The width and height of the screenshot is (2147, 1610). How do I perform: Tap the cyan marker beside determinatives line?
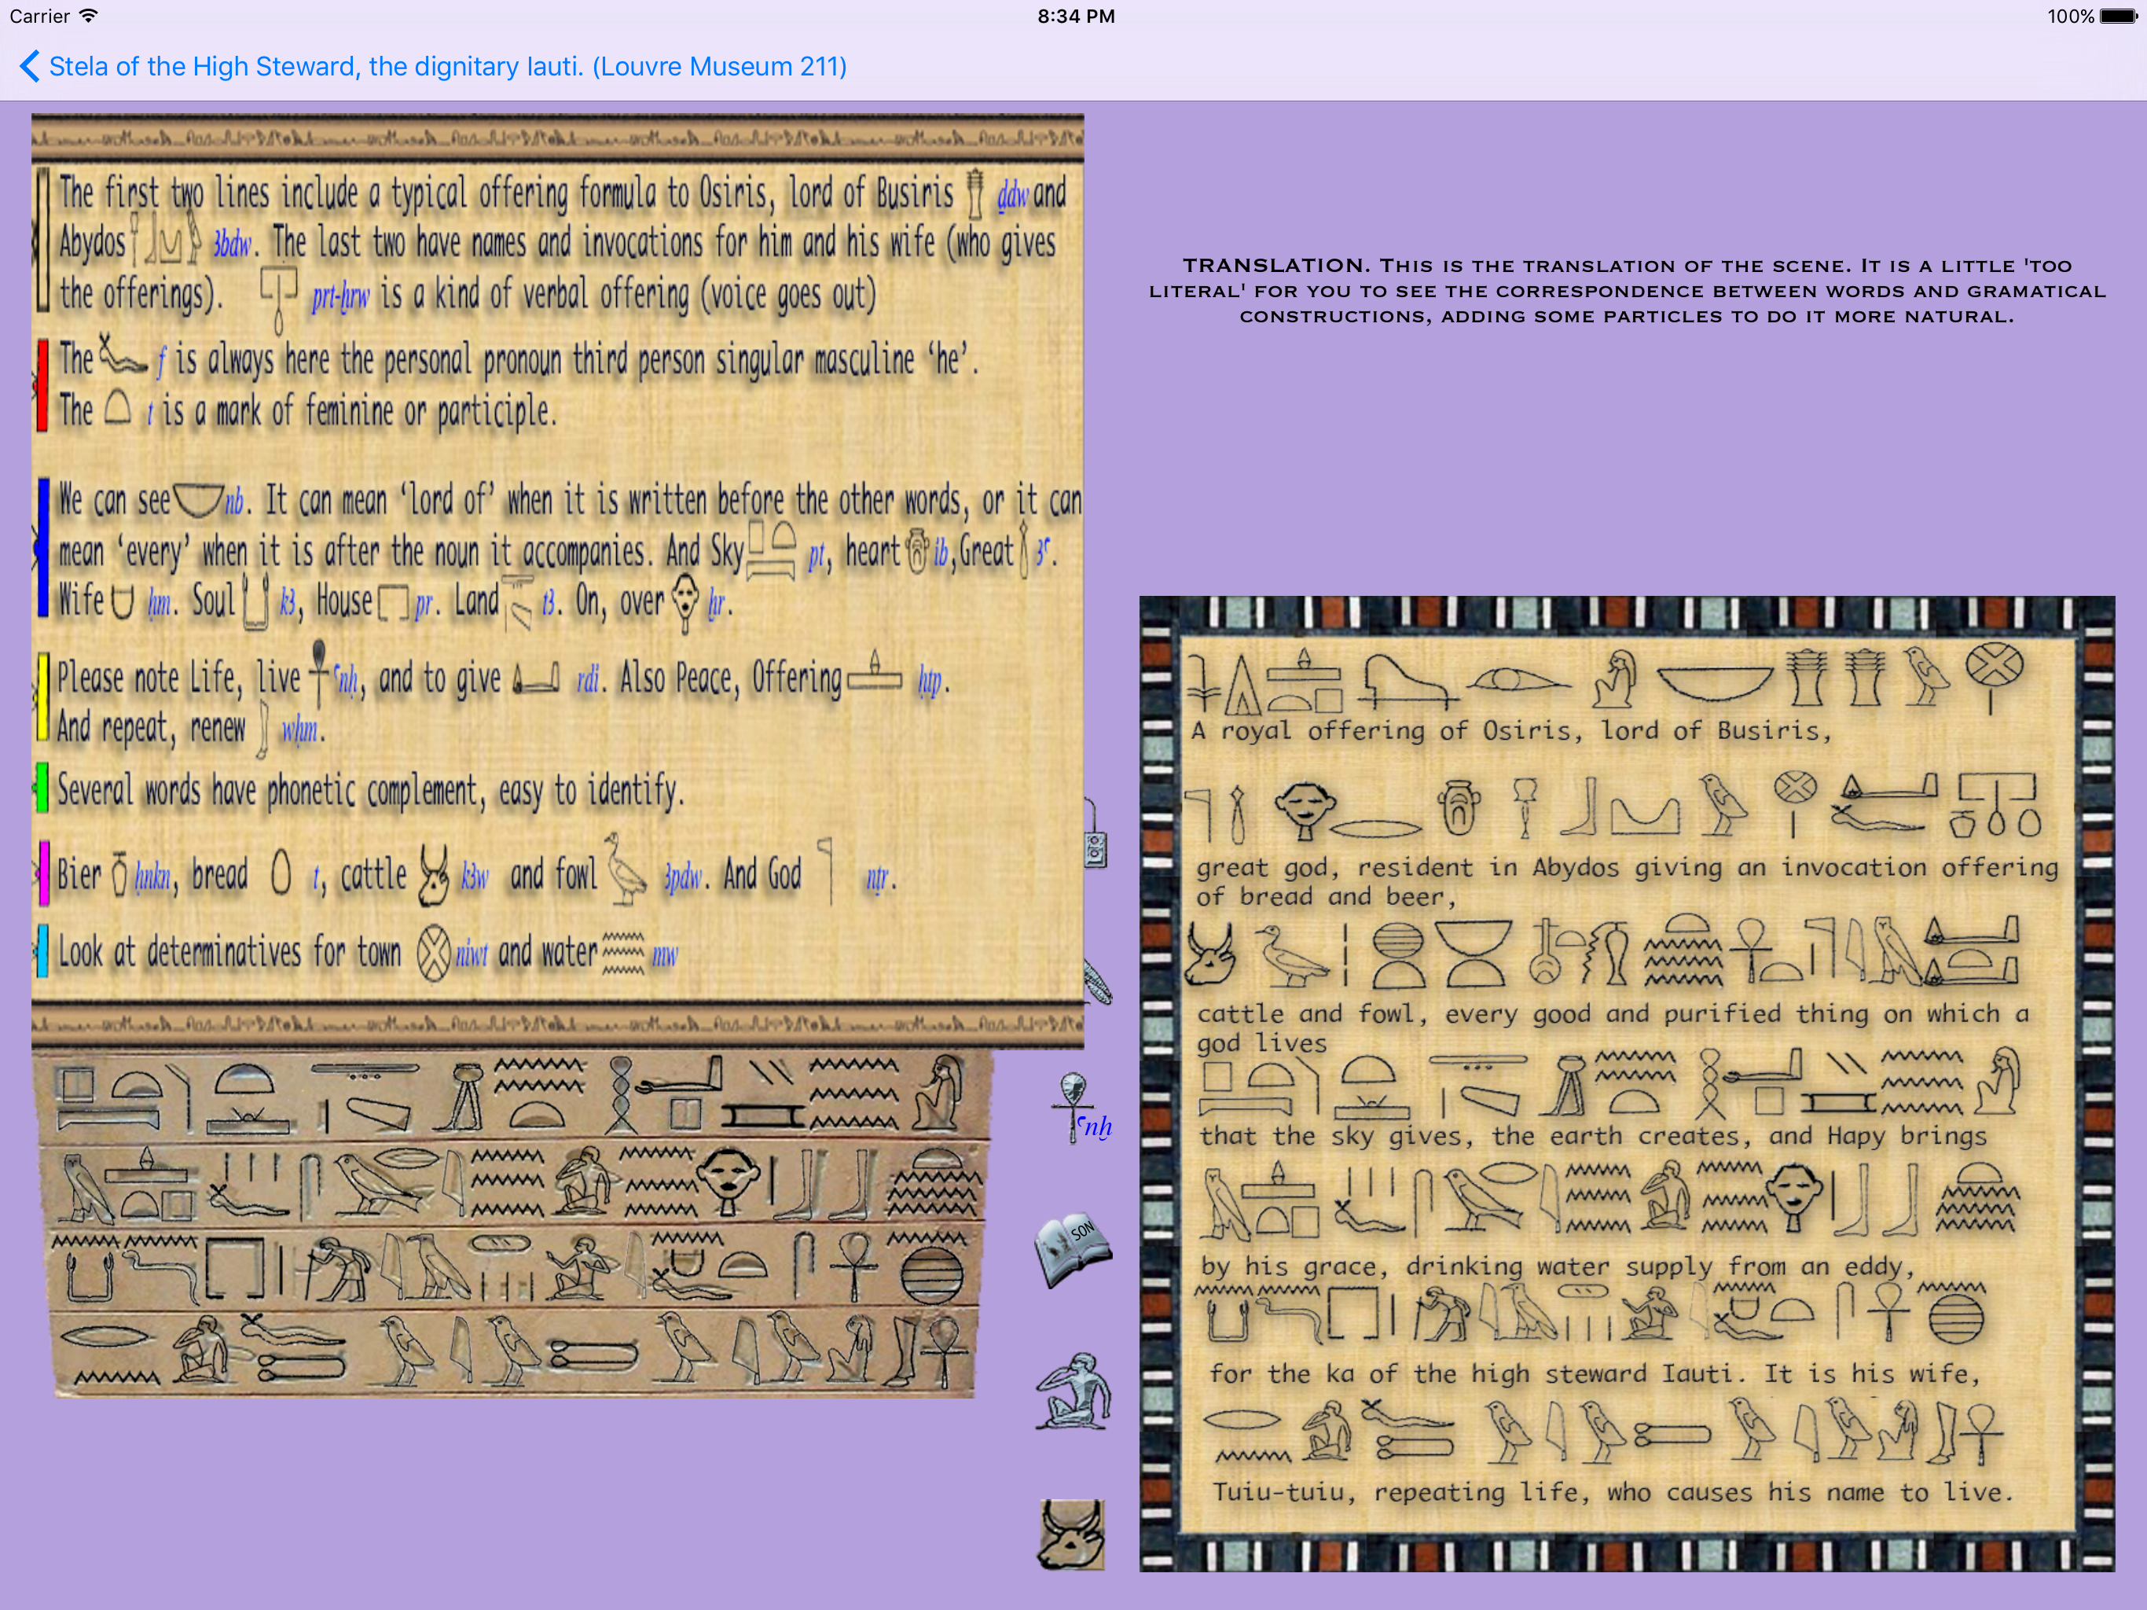42,950
